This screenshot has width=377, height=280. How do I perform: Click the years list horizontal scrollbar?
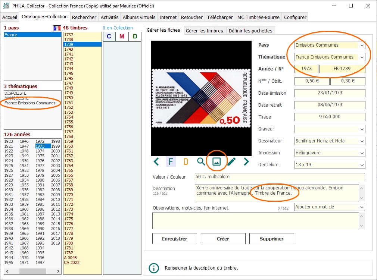click(x=32, y=271)
